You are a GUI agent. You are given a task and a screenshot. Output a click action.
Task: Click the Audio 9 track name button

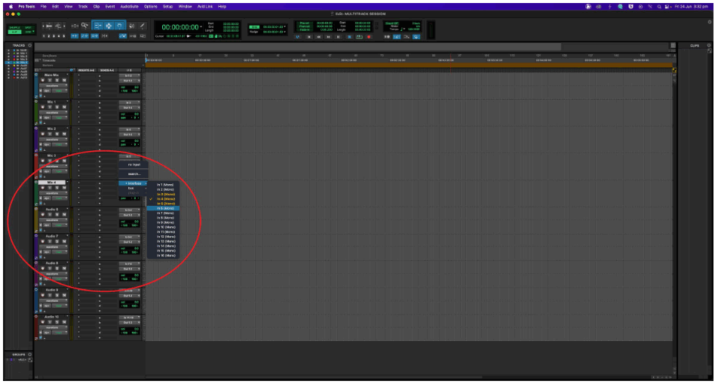52,290
